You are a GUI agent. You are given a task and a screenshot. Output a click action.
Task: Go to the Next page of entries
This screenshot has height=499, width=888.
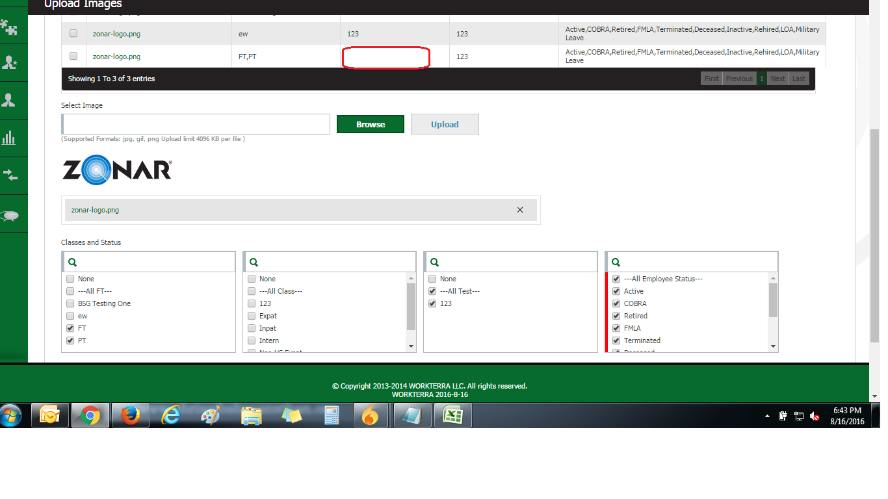click(777, 79)
